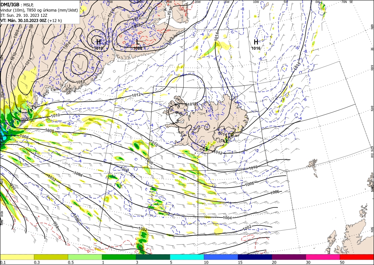Click the cyan 5–10 legend swatch
The height and width of the screenshot is (265, 374).
coord(187,257)
